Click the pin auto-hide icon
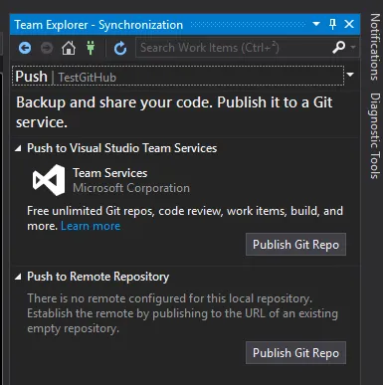 coord(332,24)
